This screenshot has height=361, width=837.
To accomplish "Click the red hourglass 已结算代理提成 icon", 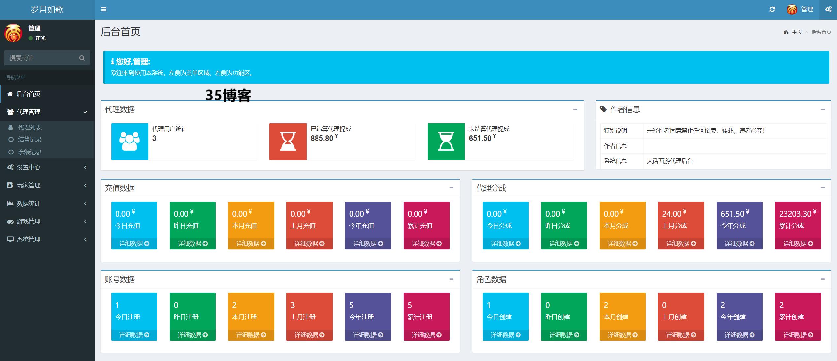I will pos(287,142).
